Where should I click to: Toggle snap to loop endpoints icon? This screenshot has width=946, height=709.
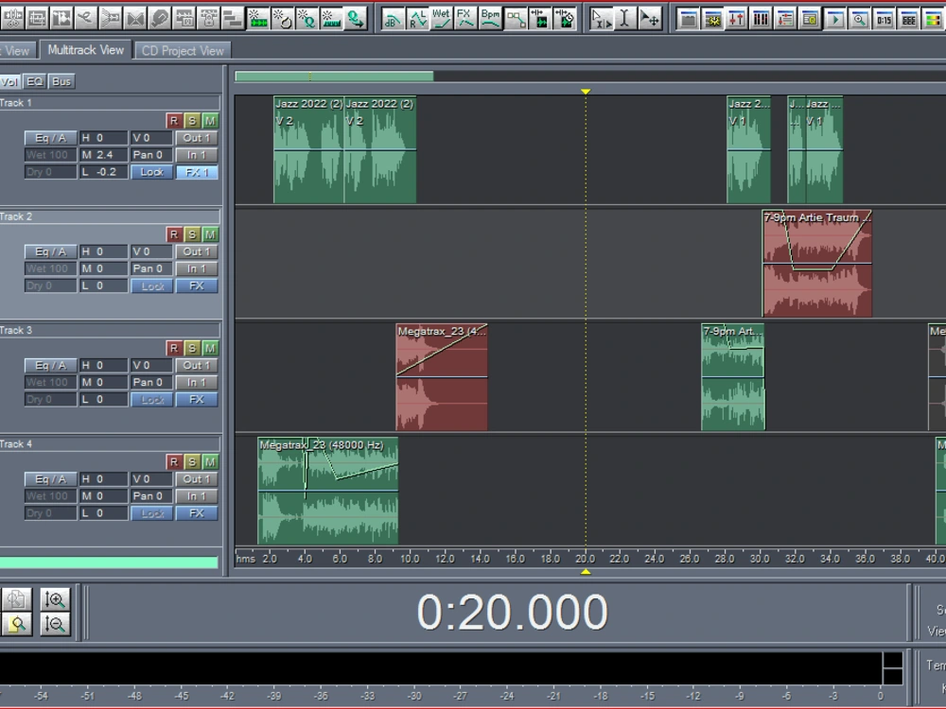point(282,18)
